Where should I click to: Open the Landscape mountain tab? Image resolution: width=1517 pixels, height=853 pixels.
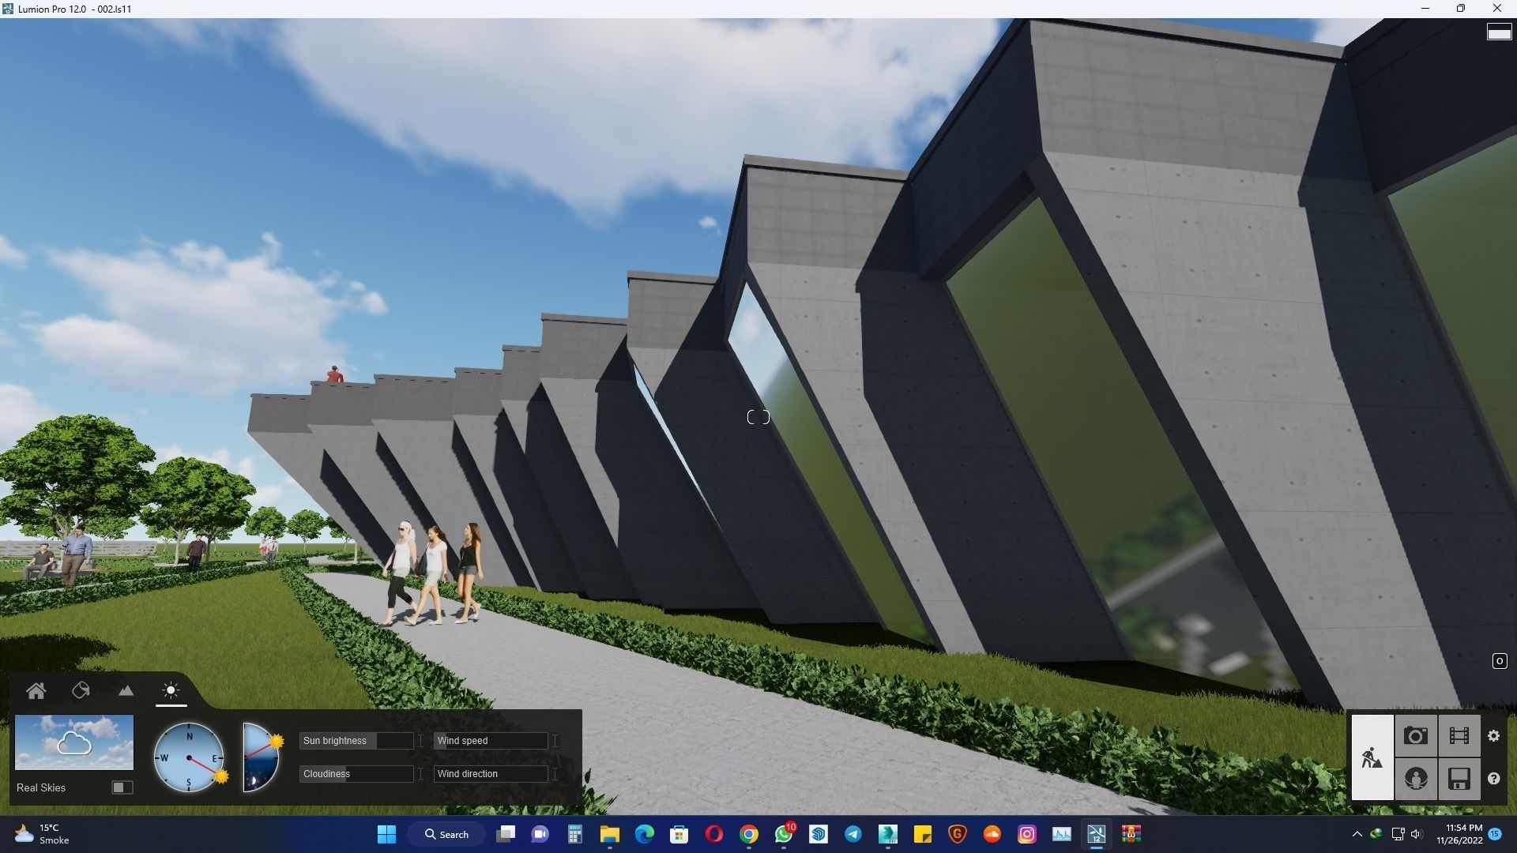[126, 691]
